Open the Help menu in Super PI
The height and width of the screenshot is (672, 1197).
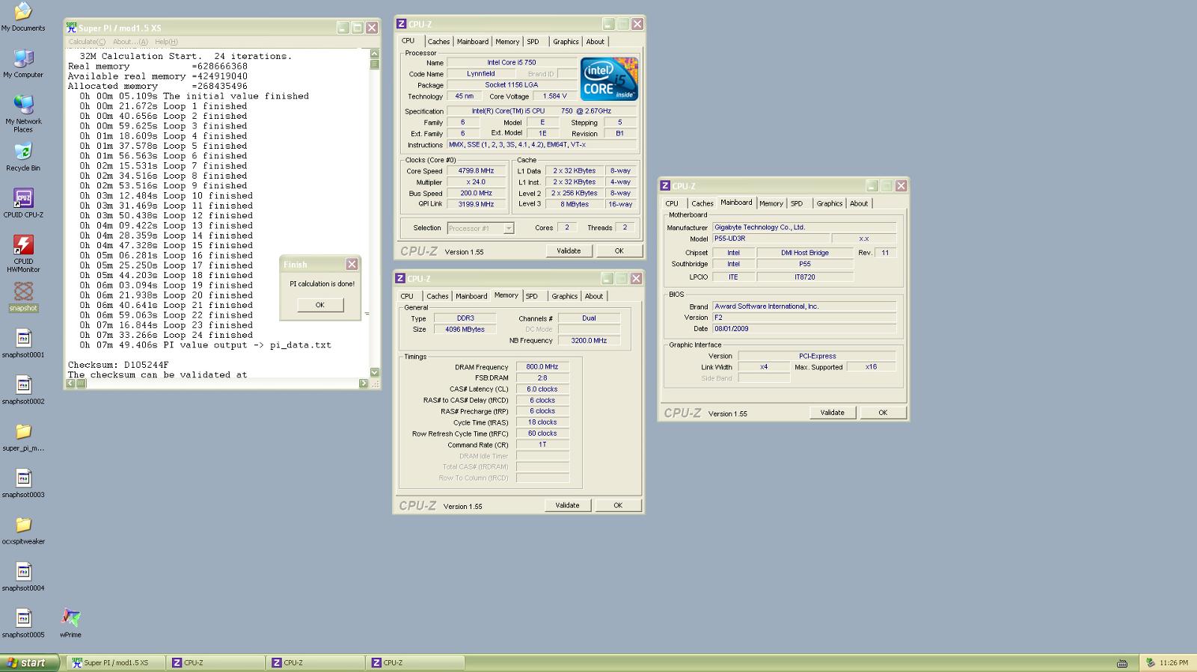[166, 42]
